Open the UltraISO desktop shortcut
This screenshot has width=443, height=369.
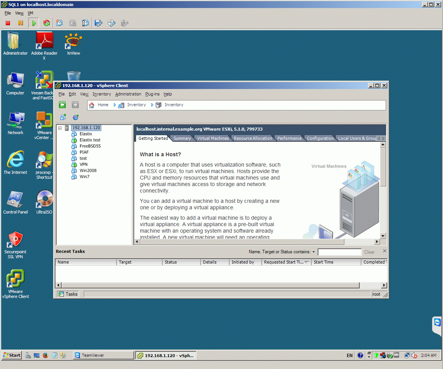pos(44,202)
